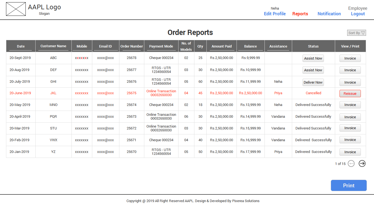Open Invoice for customer MNO

pyautogui.click(x=350, y=105)
